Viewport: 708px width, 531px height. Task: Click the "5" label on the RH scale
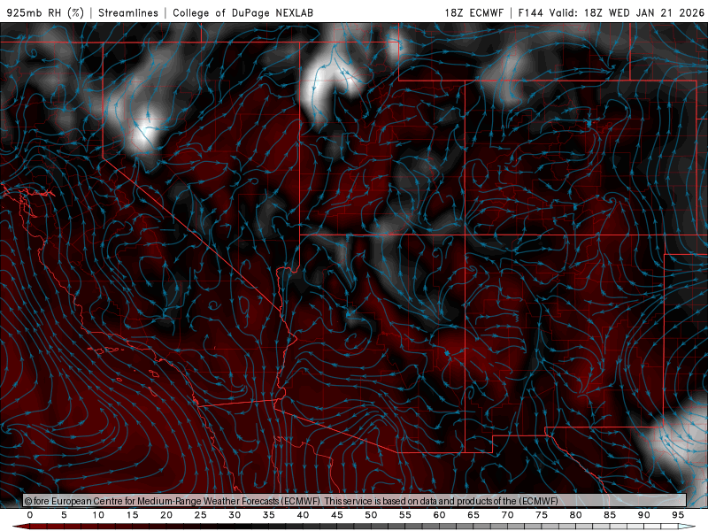[x=64, y=515]
